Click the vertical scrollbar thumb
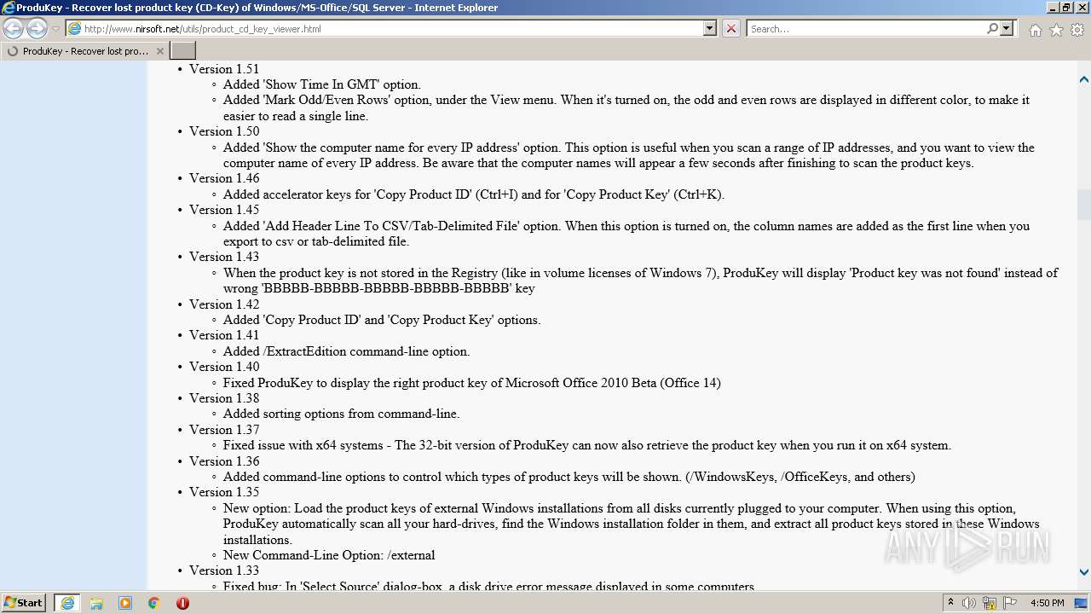The height and width of the screenshot is (614, 1091). (x=1084, y=205)
